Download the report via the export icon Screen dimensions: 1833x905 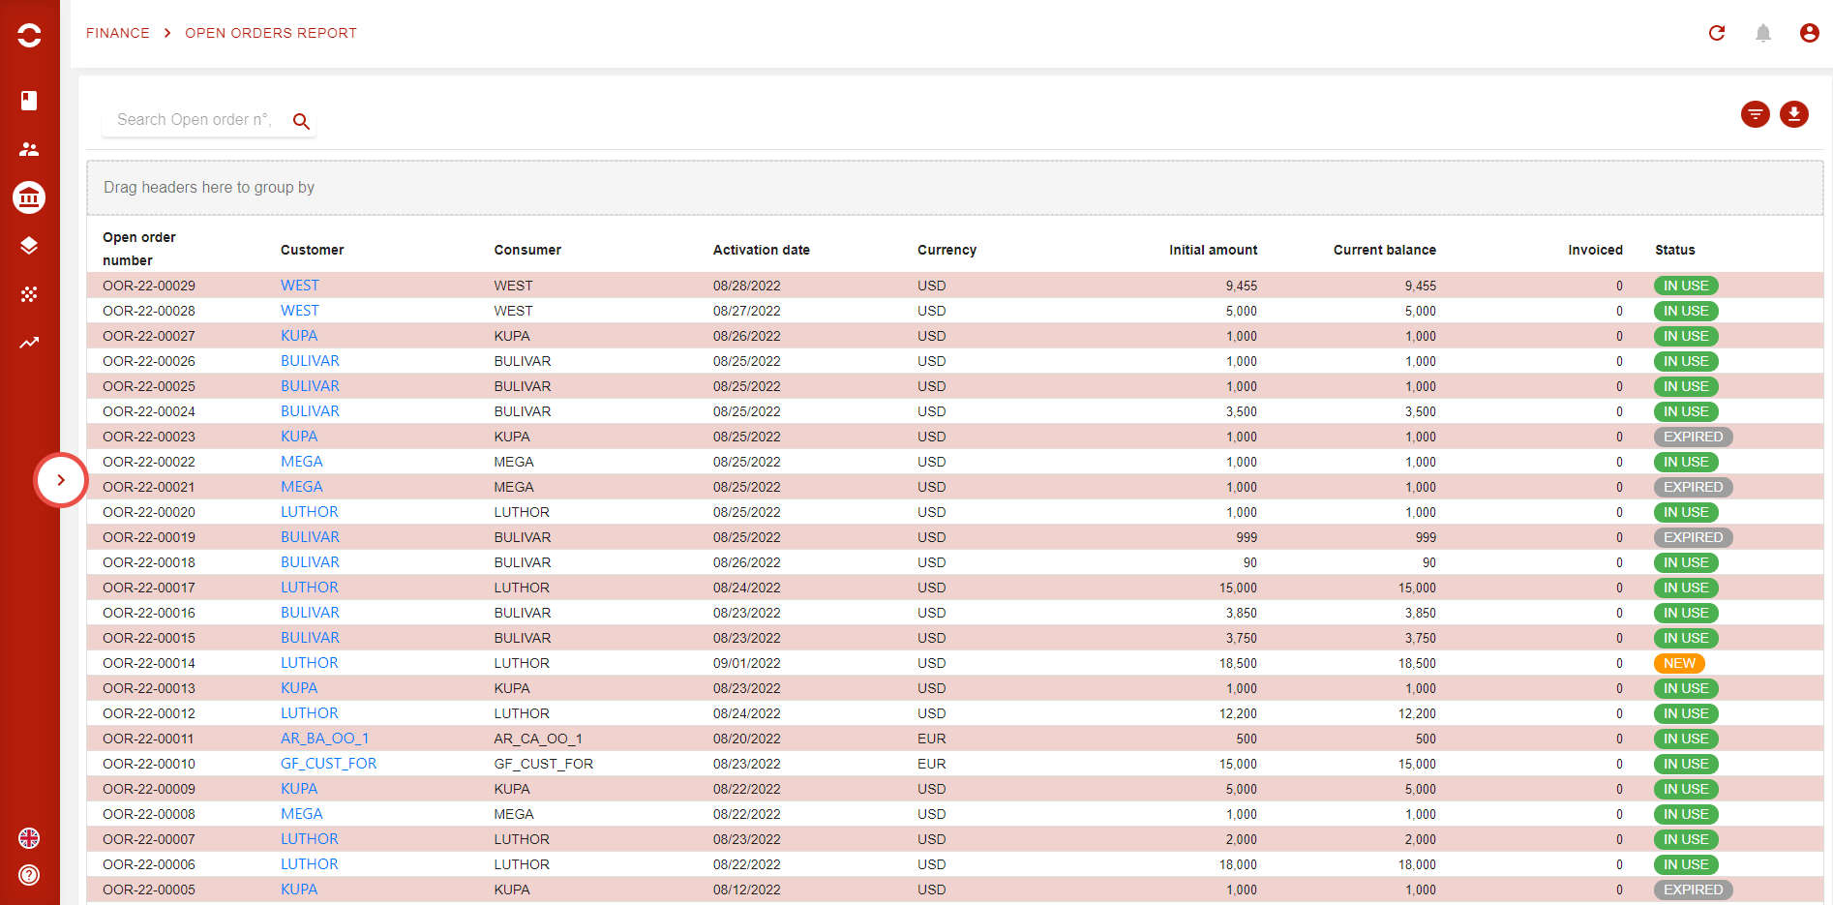pyautogui.click(x=1794, y=114)
